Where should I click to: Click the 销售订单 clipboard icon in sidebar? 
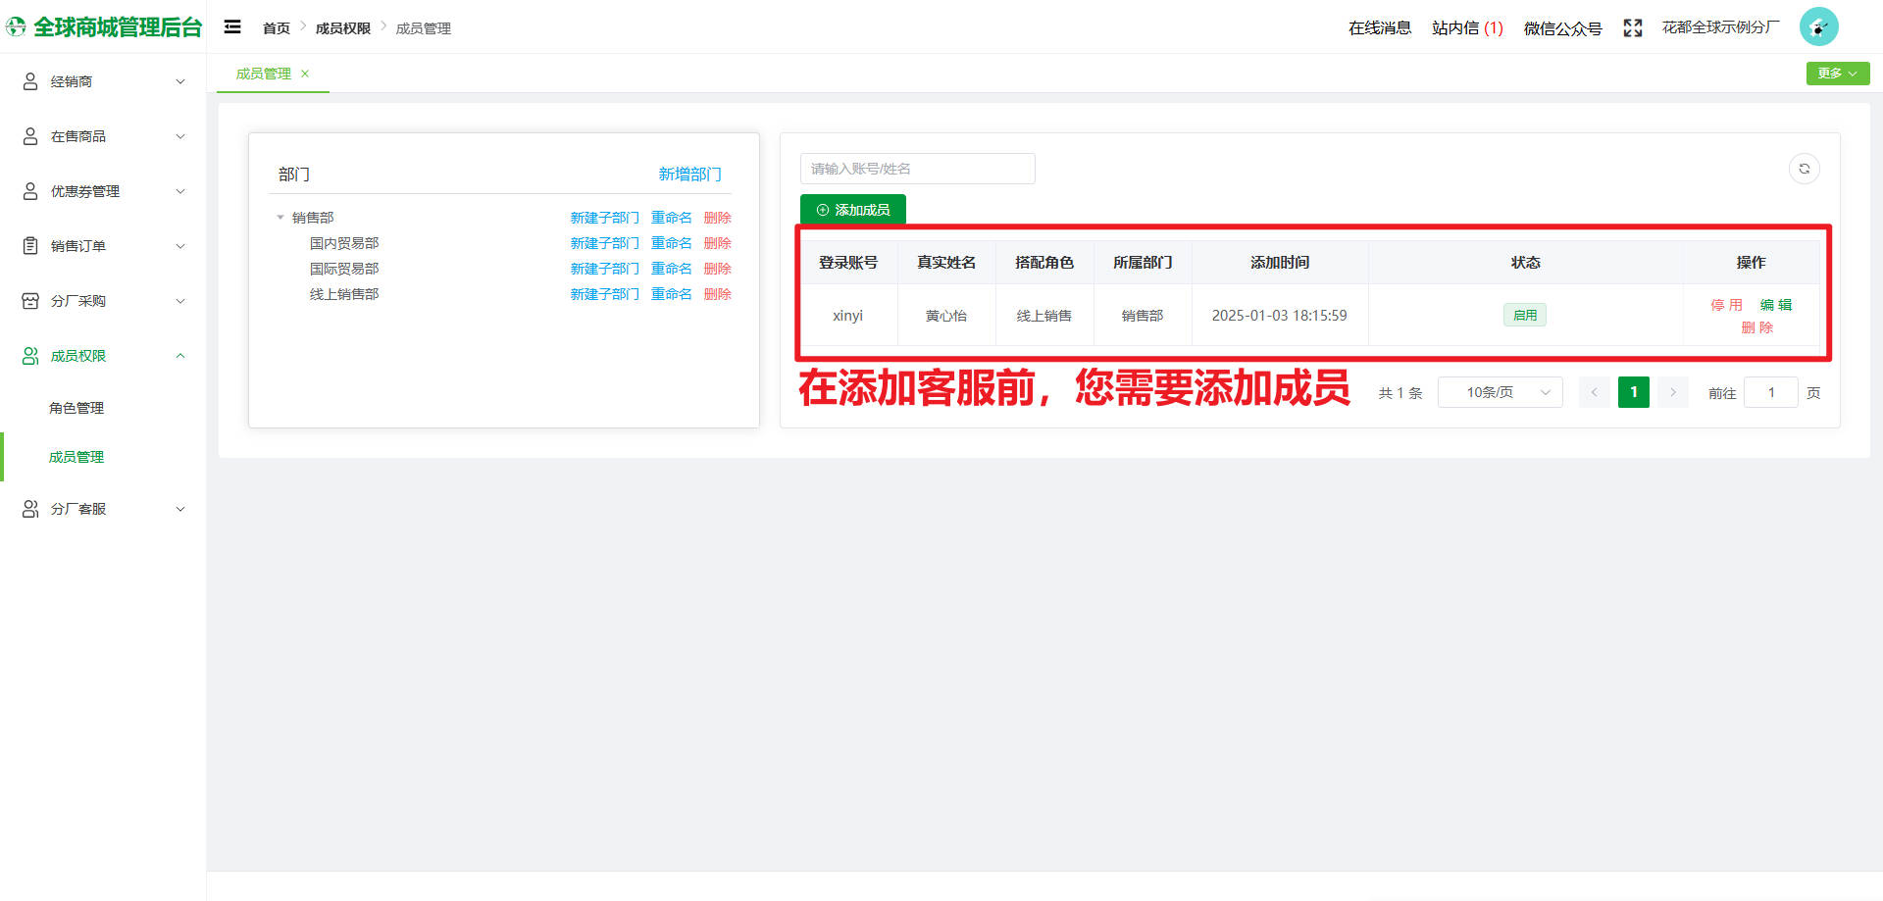click(30, 246)
